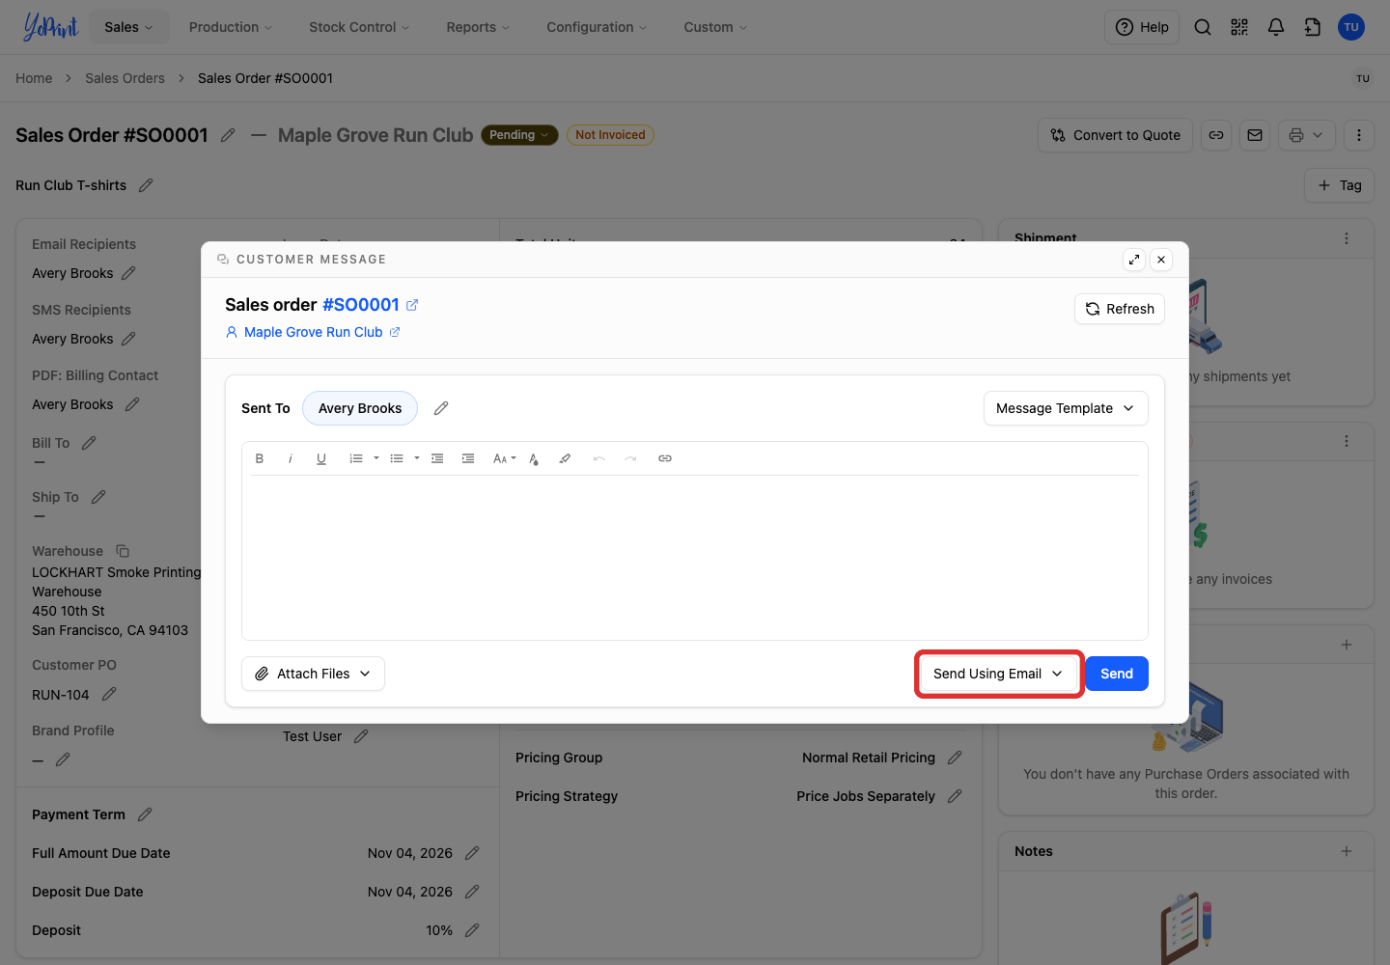Toggle underline formatting in message editor
This screenshot has width=1390, height=965.
pos(321,458)
